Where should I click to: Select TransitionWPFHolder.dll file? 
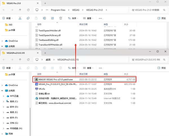pyautogui.click(x=85, y=45)
